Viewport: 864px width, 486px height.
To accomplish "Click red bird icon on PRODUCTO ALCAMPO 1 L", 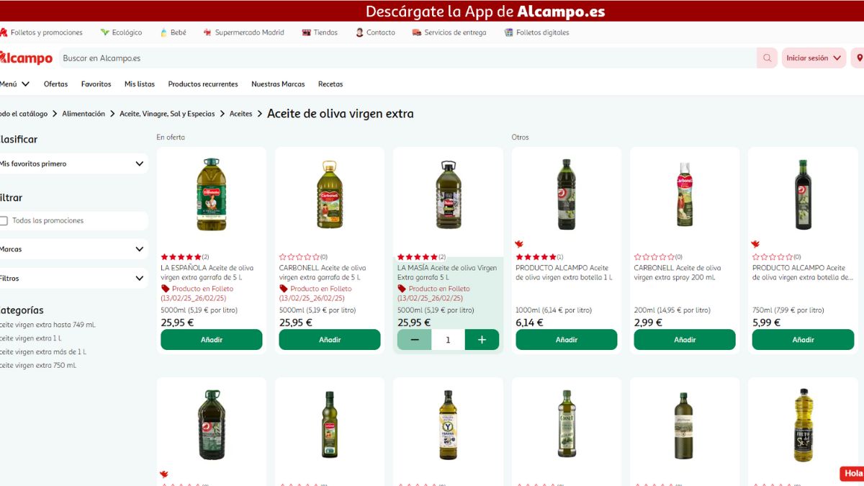I will (x=519, y=245).
